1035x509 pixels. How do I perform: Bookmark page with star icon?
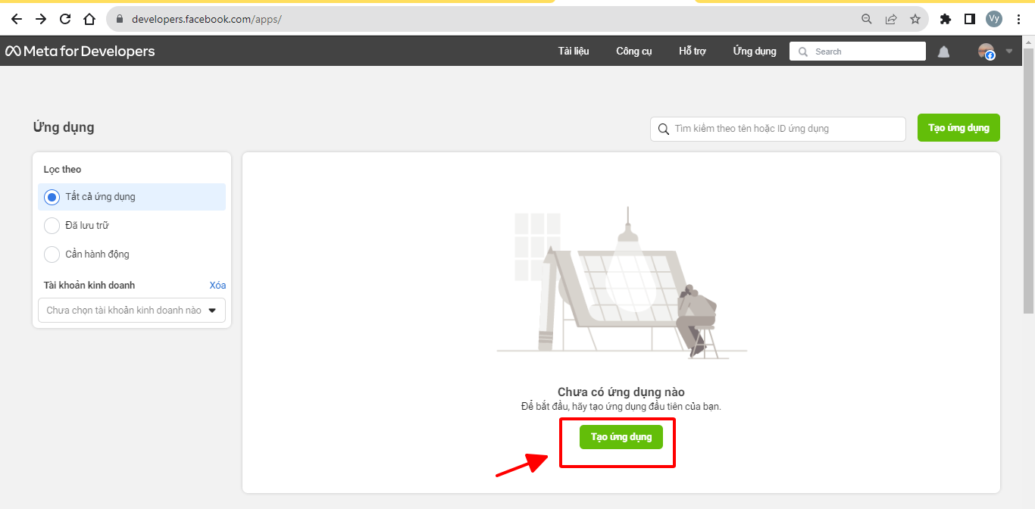click(915, 19)
